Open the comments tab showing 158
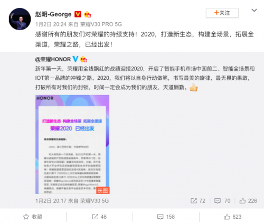264x224 pixels. pyautogui.click(x=166, y=217)
